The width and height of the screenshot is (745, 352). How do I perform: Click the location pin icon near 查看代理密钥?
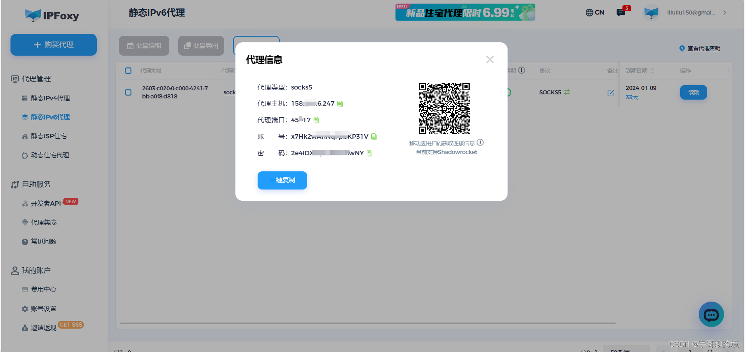pyautogui.click(x=682, y=48)
